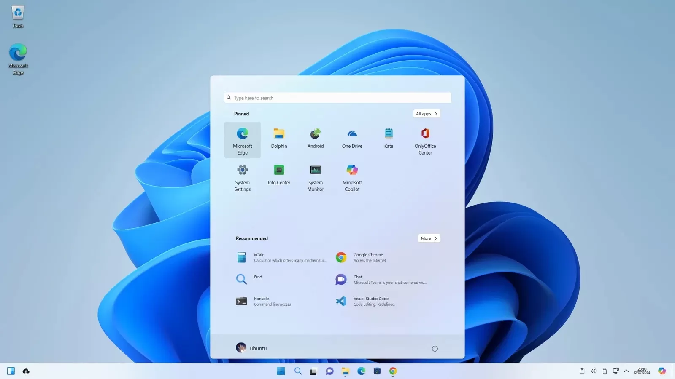Click the volume icon in system tray
675x379 pixels.
click(593, 371)
